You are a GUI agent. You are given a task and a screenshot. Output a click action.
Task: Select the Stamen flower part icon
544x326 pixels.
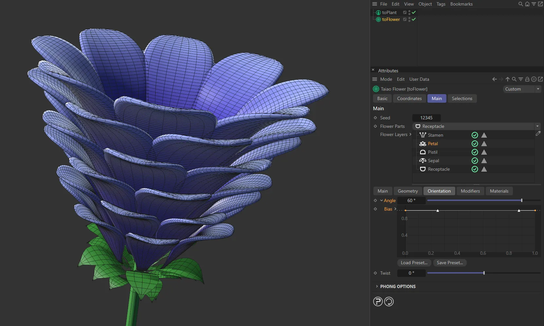tap(423, 135)
